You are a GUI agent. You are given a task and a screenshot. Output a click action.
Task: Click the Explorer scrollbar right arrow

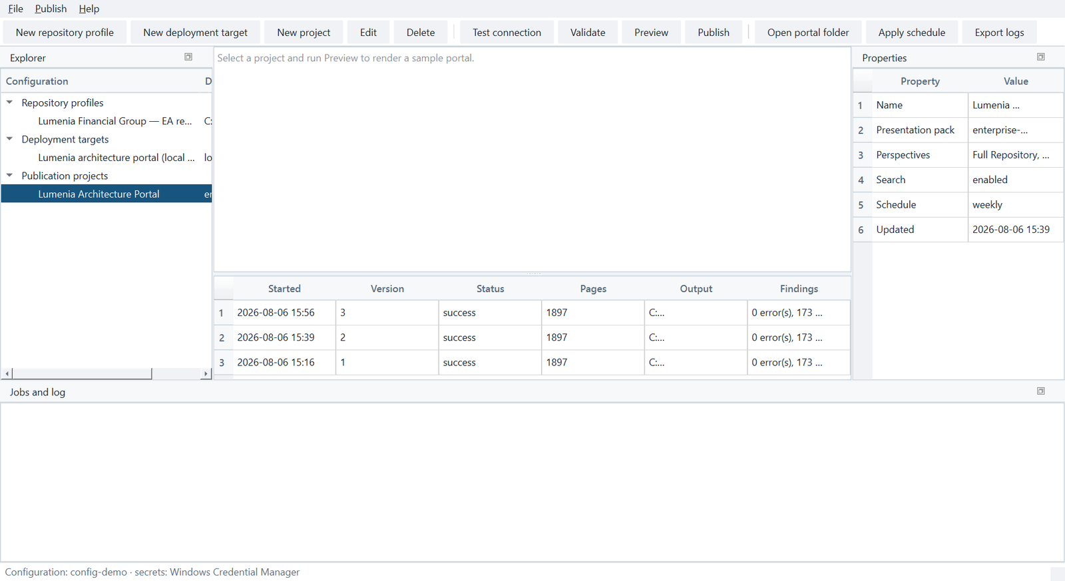(x=206, y=374)
